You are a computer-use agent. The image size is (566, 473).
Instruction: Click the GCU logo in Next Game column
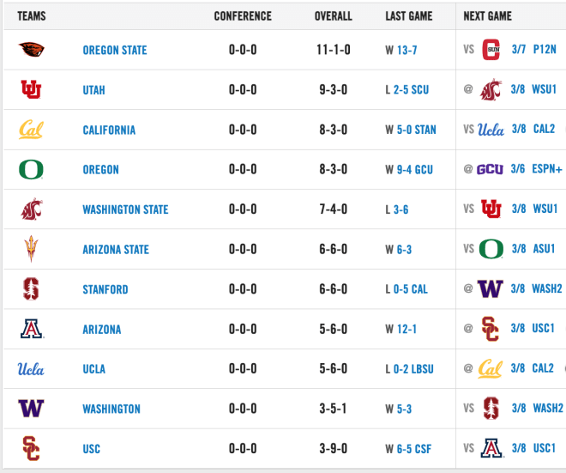coord(490,169)
